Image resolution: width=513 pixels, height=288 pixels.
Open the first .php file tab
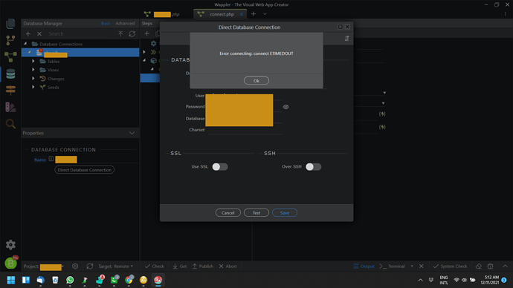click(x=162, y=14)
